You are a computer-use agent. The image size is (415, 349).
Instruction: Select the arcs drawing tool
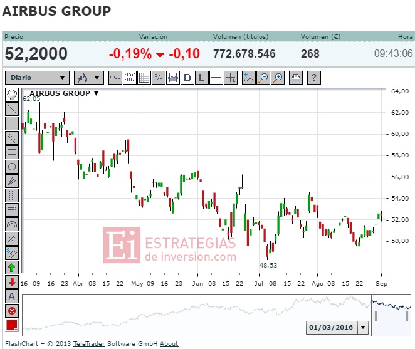point(12,224)
